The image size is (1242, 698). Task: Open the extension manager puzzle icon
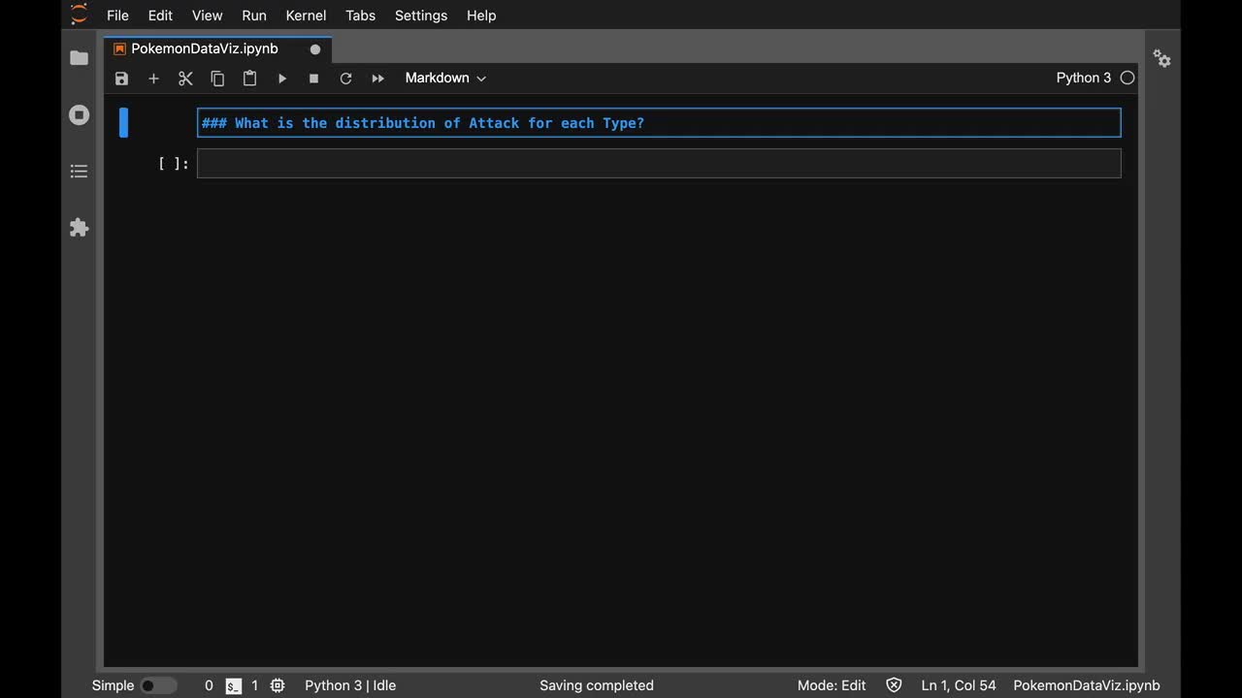80,228
